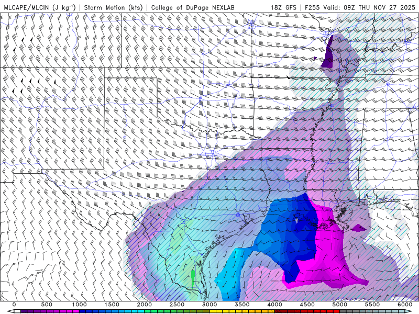The width and height of the screenshot is (419, 314).
Task: Click the 3000 label on the color scale
Action: 210,305
